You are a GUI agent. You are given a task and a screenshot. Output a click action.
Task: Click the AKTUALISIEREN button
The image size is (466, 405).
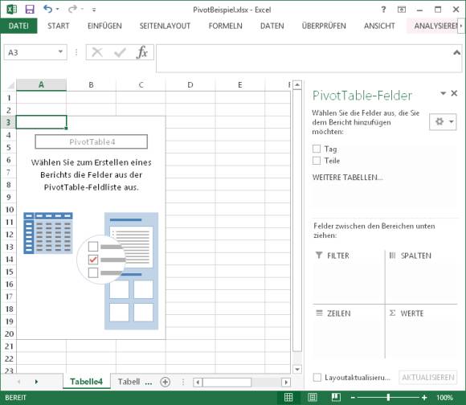[x=428, y=378]
